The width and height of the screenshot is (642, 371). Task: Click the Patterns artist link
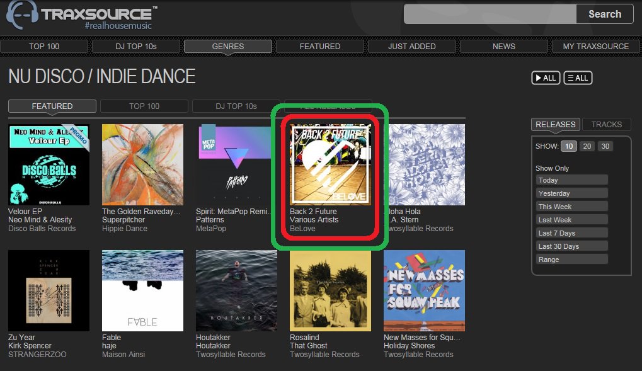210,220
